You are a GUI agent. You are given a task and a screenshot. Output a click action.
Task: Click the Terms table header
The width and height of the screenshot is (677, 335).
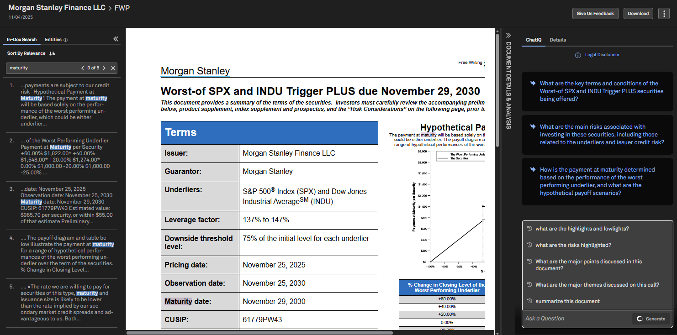click(x=270, y=133)
